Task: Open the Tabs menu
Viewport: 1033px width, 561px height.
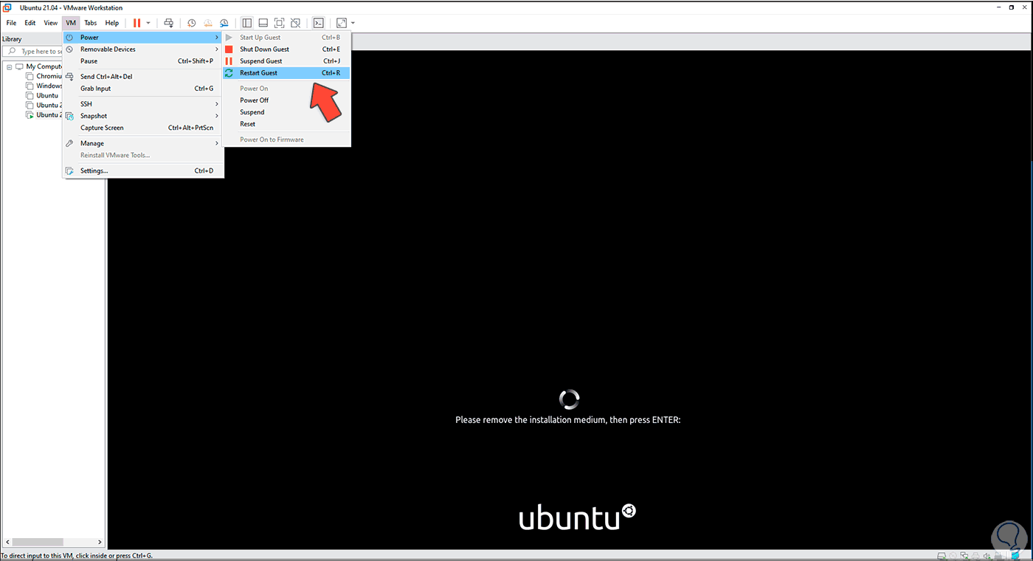Action: pos(90,23)
